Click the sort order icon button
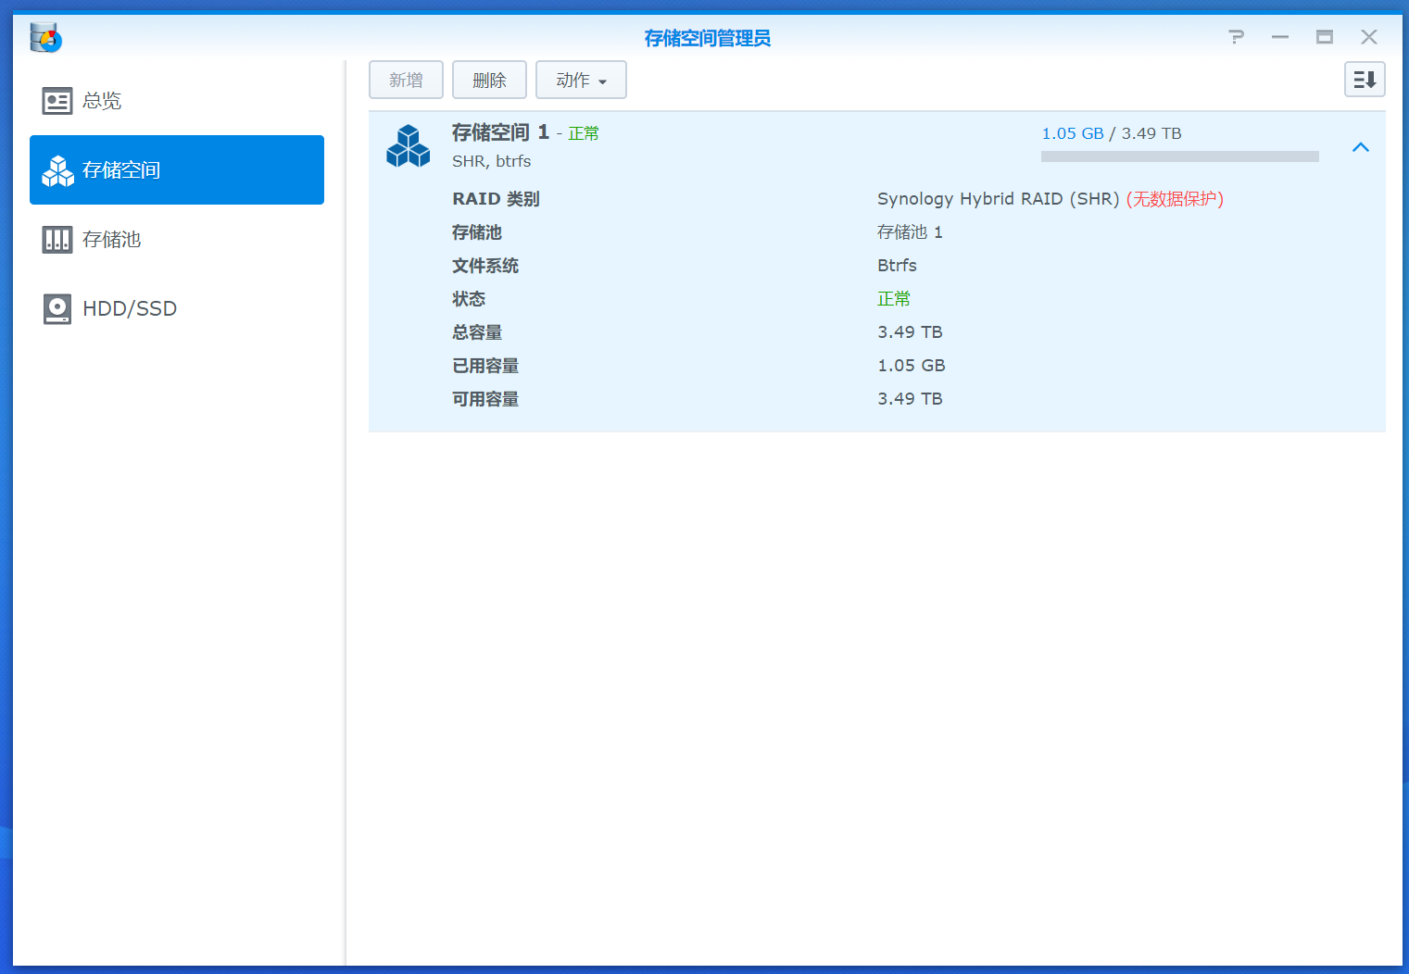The height and width of the screenshot is (974, 1409). [1365, 80]
